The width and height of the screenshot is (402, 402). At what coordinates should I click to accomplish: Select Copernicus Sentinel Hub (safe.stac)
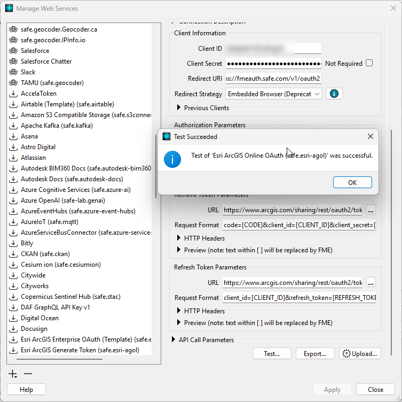(80, 297)
